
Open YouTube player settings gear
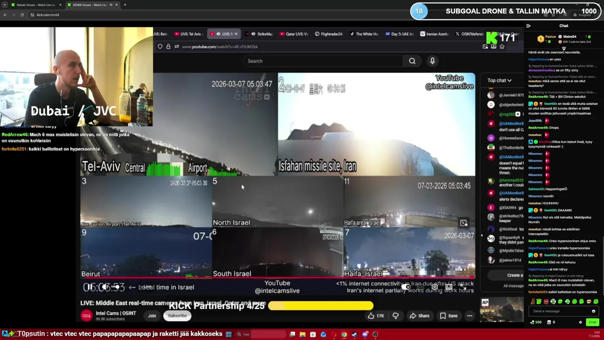tap(435, 287)
